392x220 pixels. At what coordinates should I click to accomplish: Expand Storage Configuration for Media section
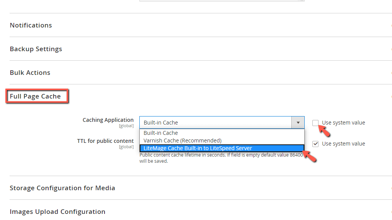tap(62, 188)
